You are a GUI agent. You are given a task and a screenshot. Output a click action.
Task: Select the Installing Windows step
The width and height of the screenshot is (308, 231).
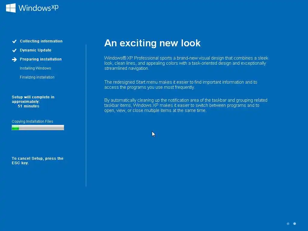(35, 68)
